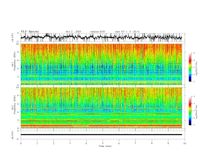Click the "8" kHz tick of ch.1 spectrogram
The image size is (208, 161).
(18, 52)
